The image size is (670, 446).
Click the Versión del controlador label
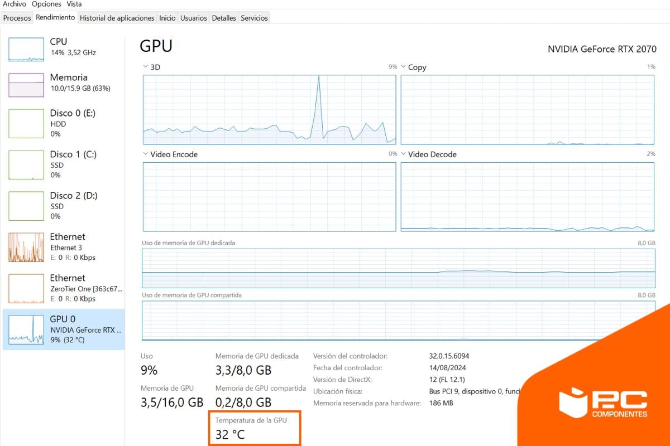[350, 356]
